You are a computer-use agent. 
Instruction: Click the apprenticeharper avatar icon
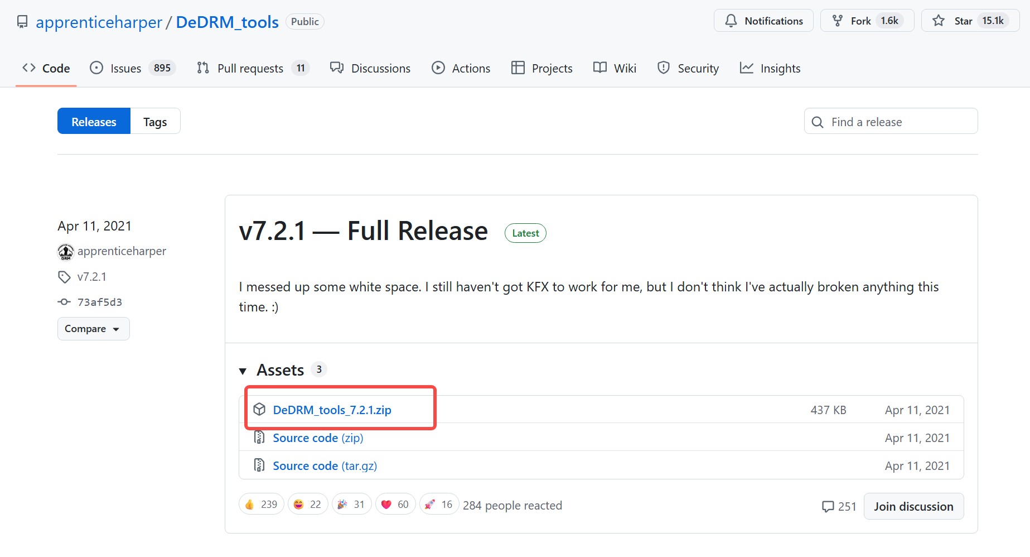pyautogui.click(x=66, y=252)
